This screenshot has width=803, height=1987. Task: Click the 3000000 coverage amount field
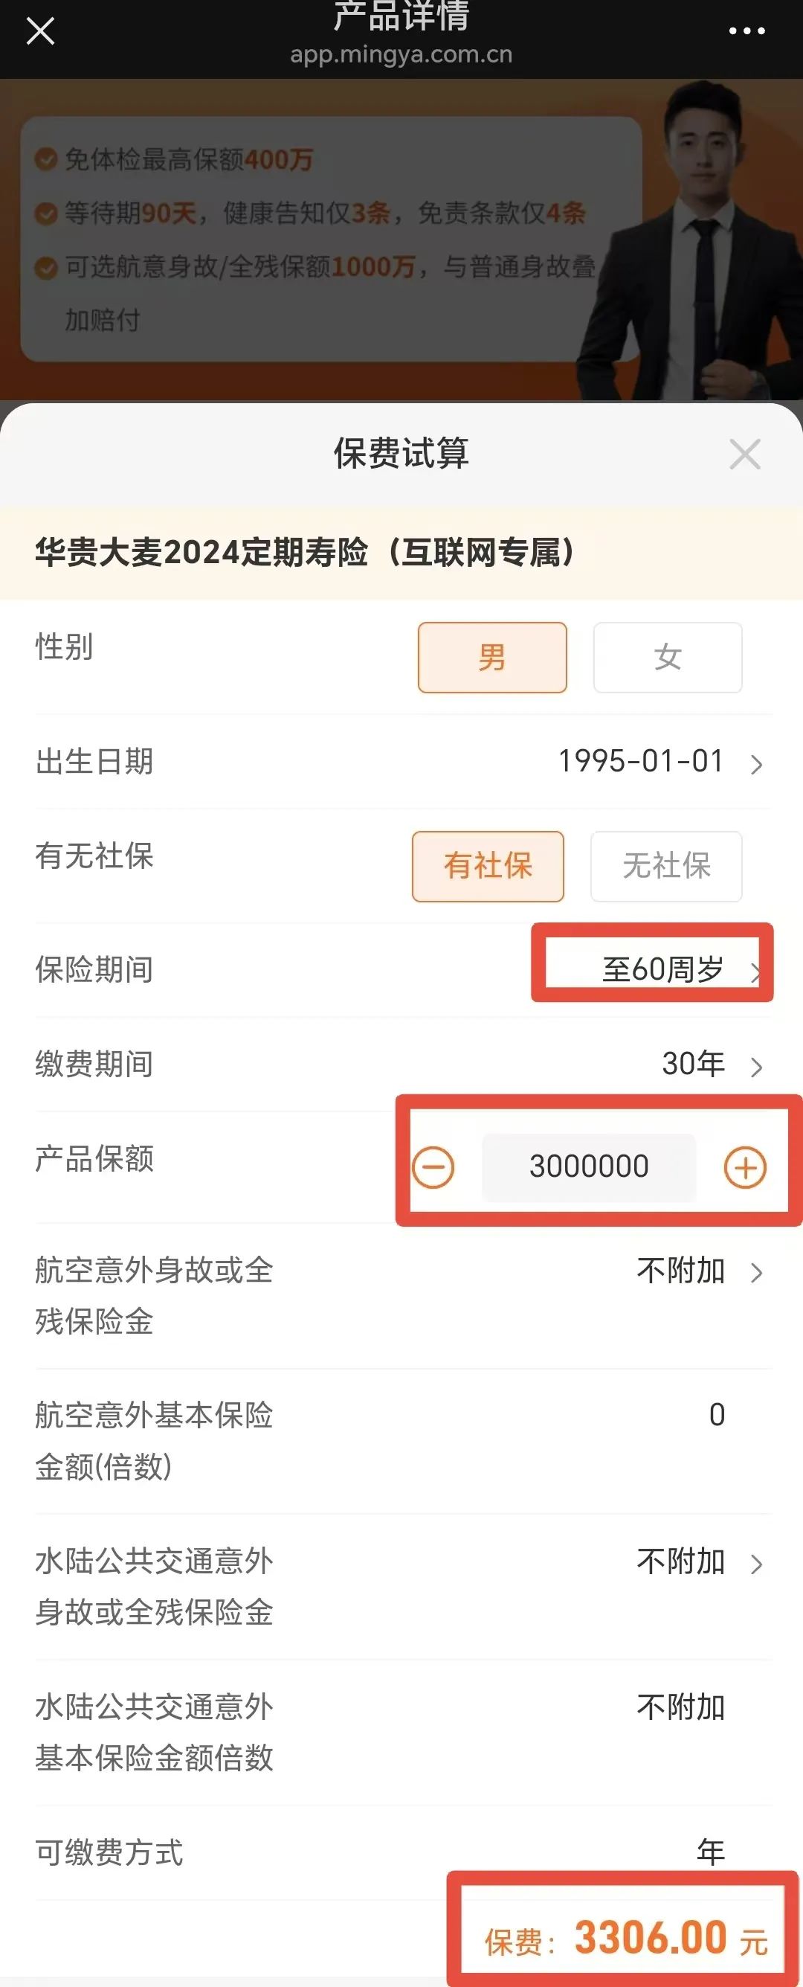pyautogui.click(x=589, y=1166)
